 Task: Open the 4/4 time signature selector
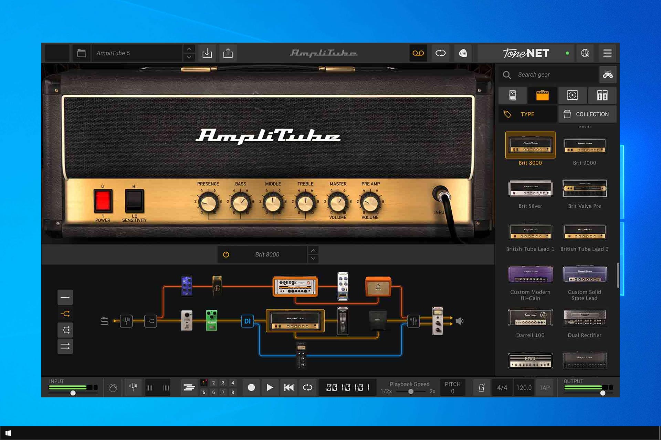502,388
